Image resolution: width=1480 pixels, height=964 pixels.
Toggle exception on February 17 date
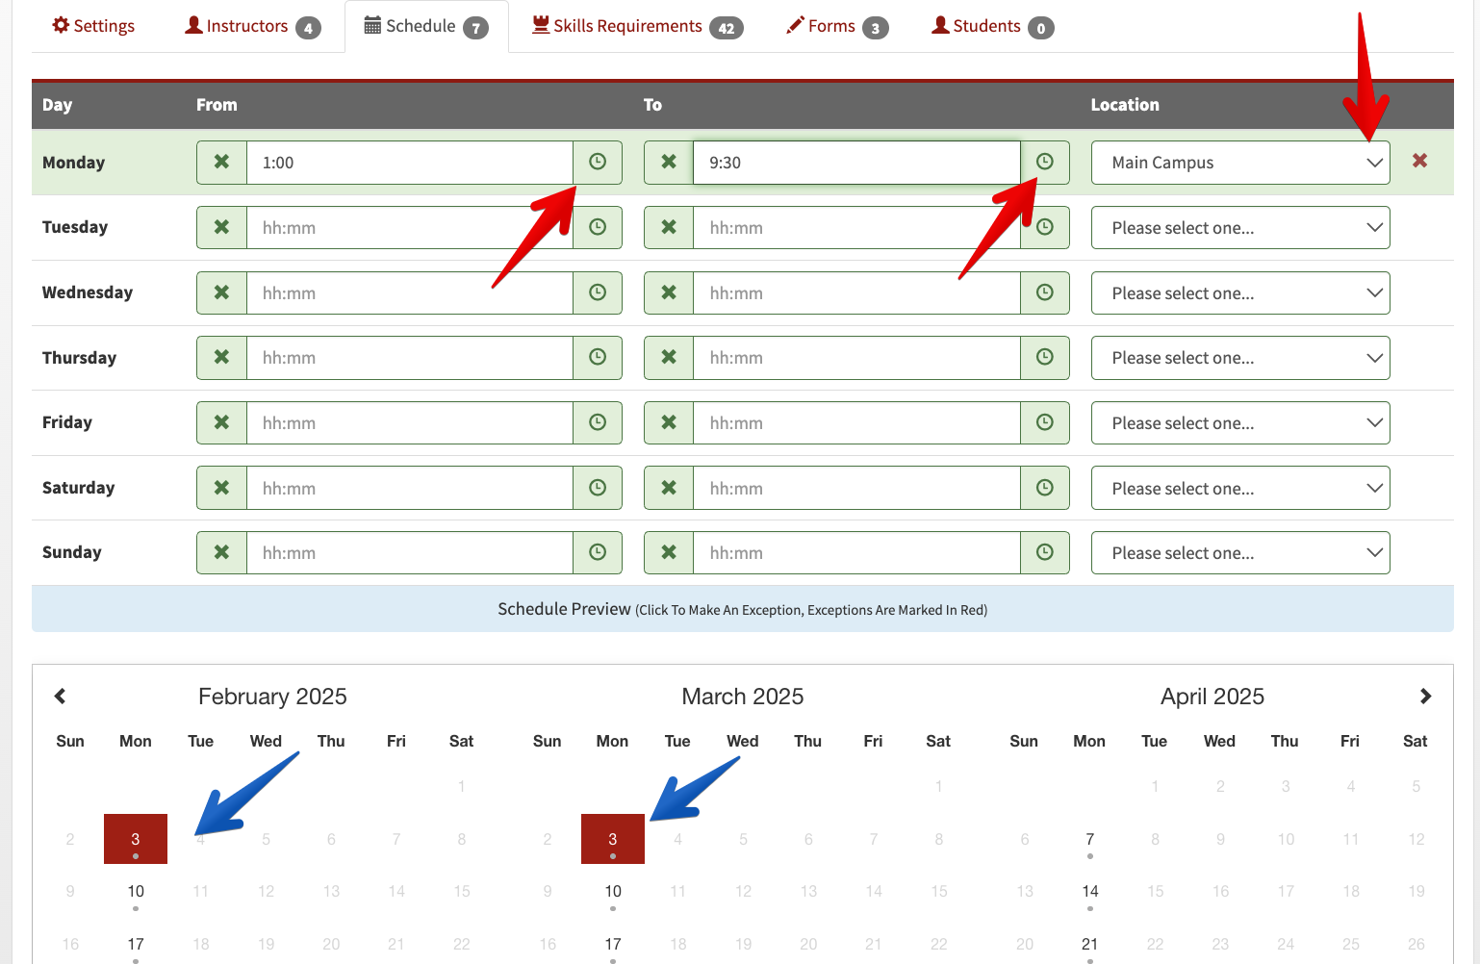pos(136,944)
